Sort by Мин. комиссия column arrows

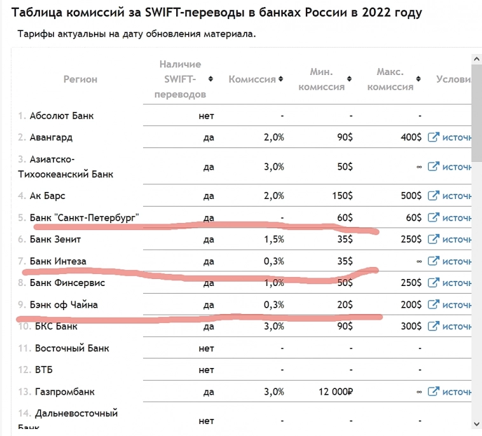coord(349,79)
